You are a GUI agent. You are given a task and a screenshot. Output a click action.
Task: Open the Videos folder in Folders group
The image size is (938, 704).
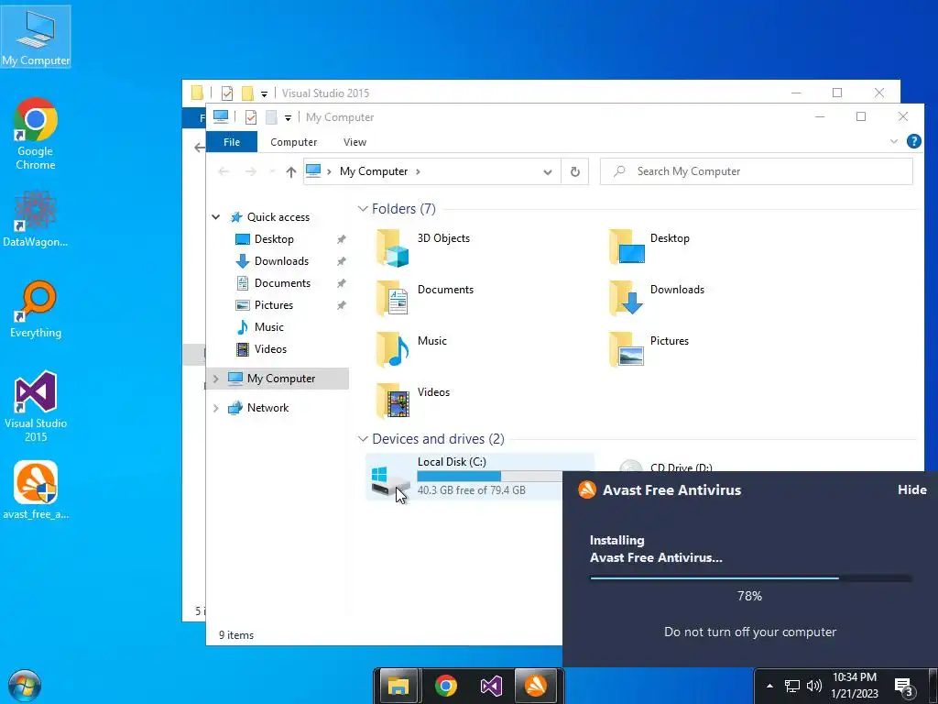pyautogui.click(x=413, y=401)
